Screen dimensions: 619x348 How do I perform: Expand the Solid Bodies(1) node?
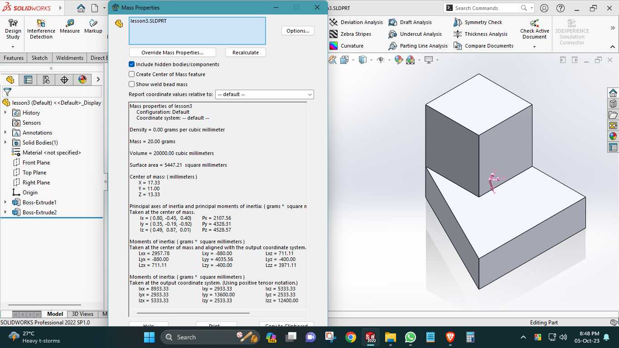[5, 143]
